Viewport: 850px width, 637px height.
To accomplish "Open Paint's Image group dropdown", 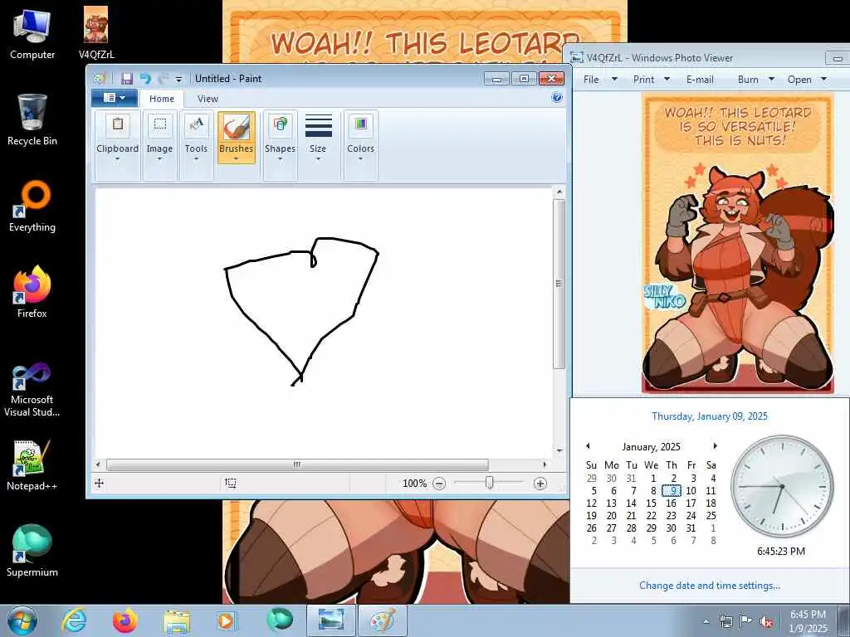I will (x=159, y=144).
